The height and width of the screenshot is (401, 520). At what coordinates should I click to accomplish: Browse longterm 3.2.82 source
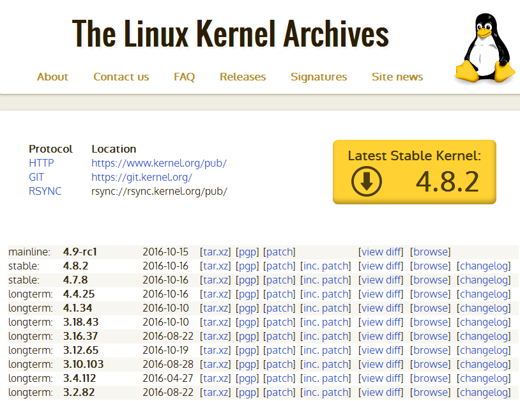(431, 393)
